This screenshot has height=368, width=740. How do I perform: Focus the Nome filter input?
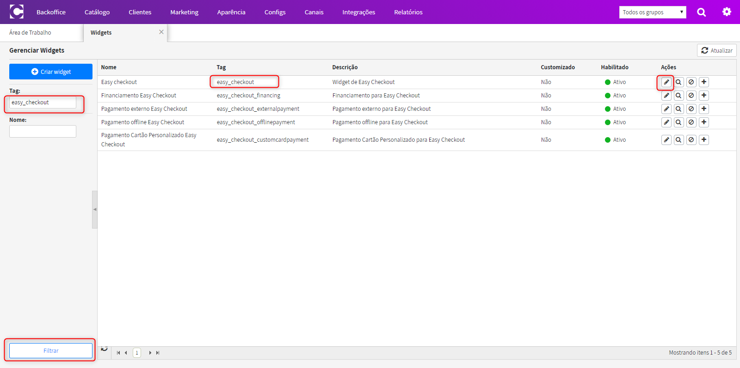pyautogui.click(x=43, y=132)
